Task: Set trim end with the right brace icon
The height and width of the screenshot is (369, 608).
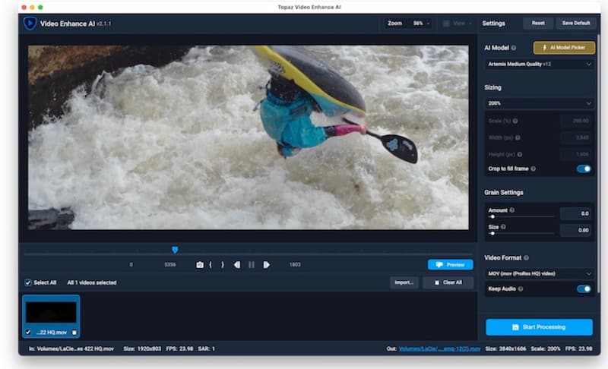Action: pos(222,265)
